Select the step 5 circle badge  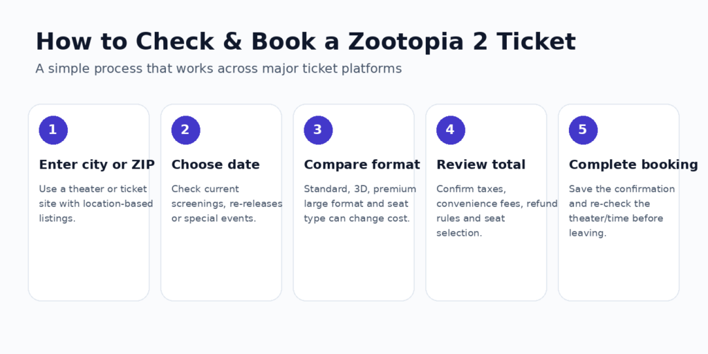583,130
